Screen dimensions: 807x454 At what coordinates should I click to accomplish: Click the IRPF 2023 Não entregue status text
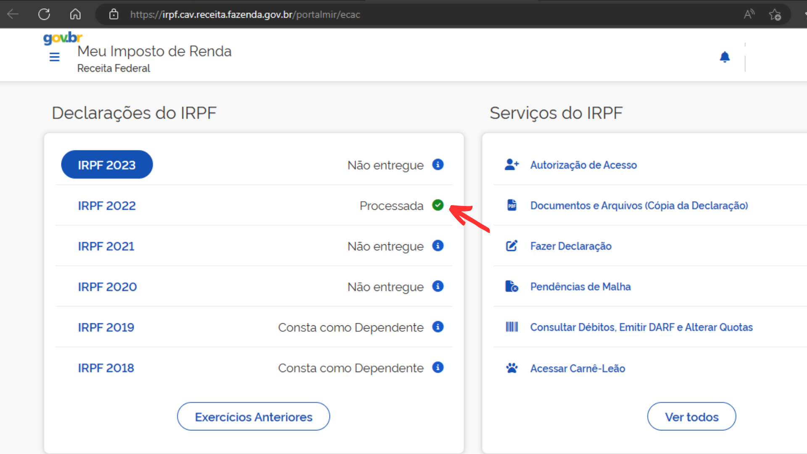tap(385, 165)
